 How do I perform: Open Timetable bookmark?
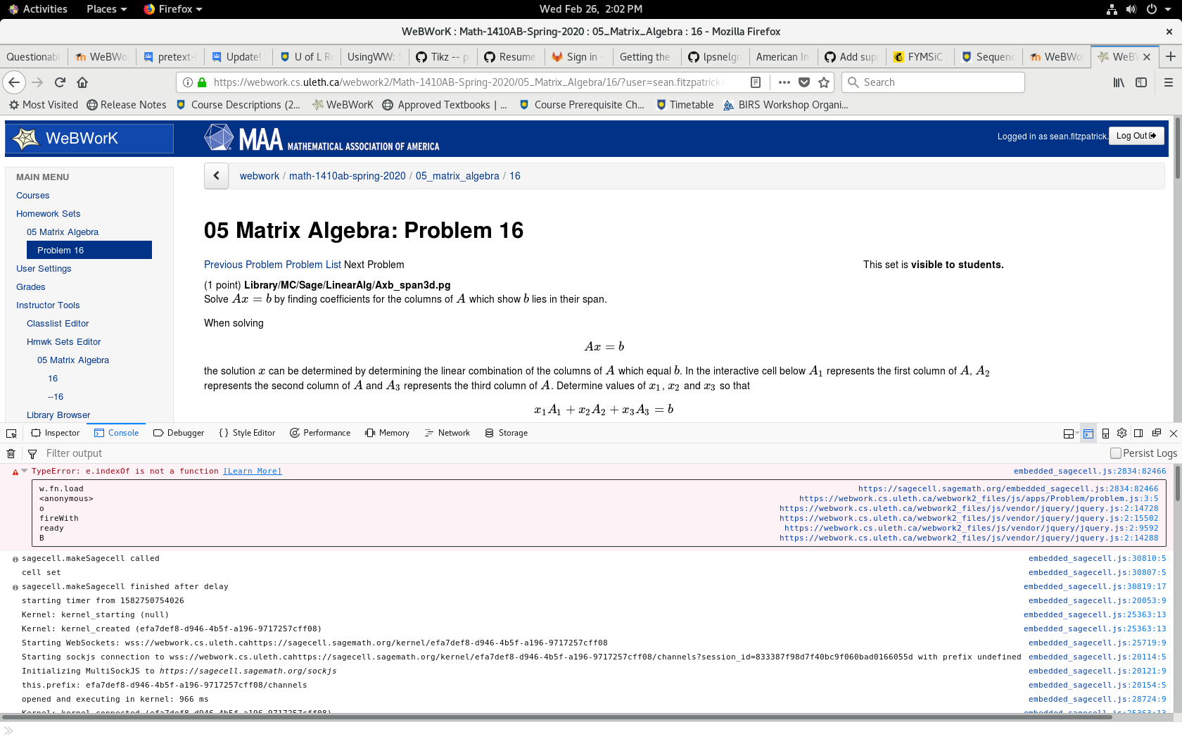(685, 105)
